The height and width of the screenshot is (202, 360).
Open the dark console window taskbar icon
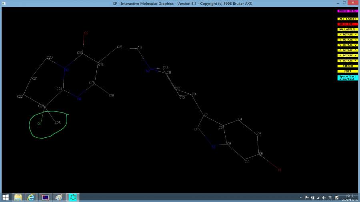pos(45,197)
